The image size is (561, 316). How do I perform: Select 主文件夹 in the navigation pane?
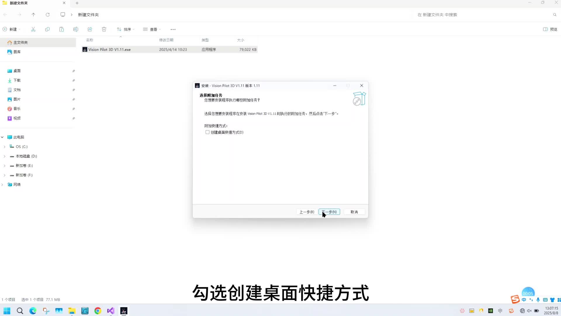pyautogui.click(x=38, y=42)
